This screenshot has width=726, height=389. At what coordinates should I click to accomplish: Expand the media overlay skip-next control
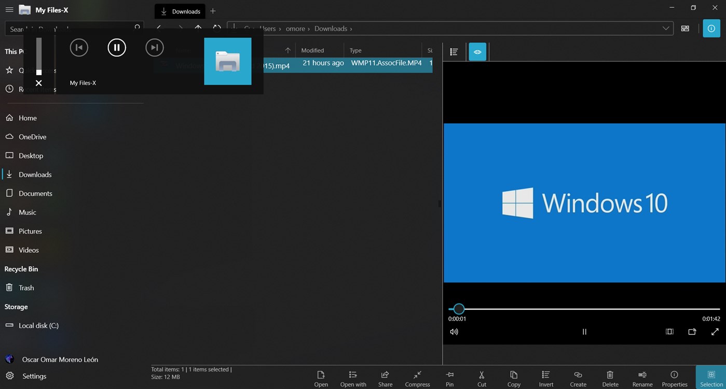pyautogui.click(x=154, y=47)
